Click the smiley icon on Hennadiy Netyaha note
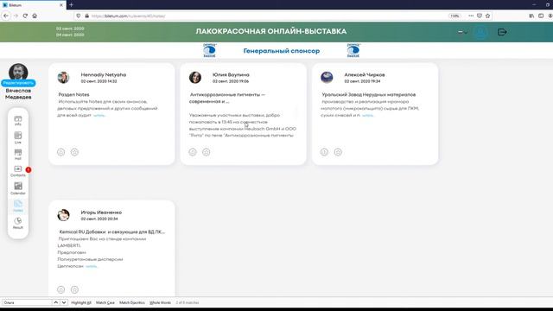The height and width of the screenshot is (311, 553). pos(61,152)
